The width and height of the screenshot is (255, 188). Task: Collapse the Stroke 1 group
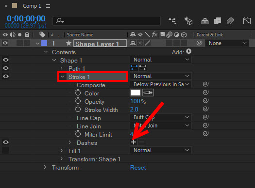click(x=63, y=76)
